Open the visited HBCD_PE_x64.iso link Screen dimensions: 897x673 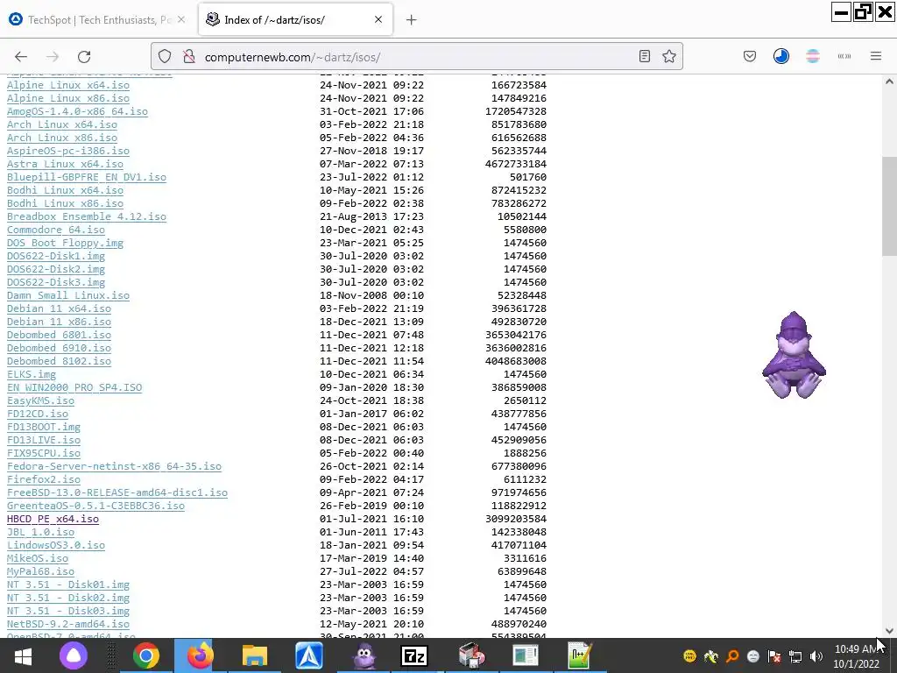coord(53,520)
